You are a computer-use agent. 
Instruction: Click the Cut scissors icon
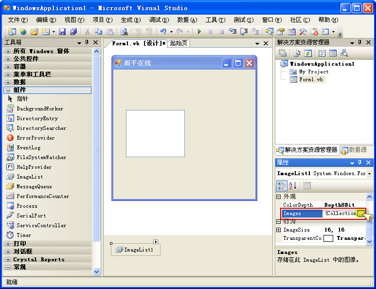87,32
